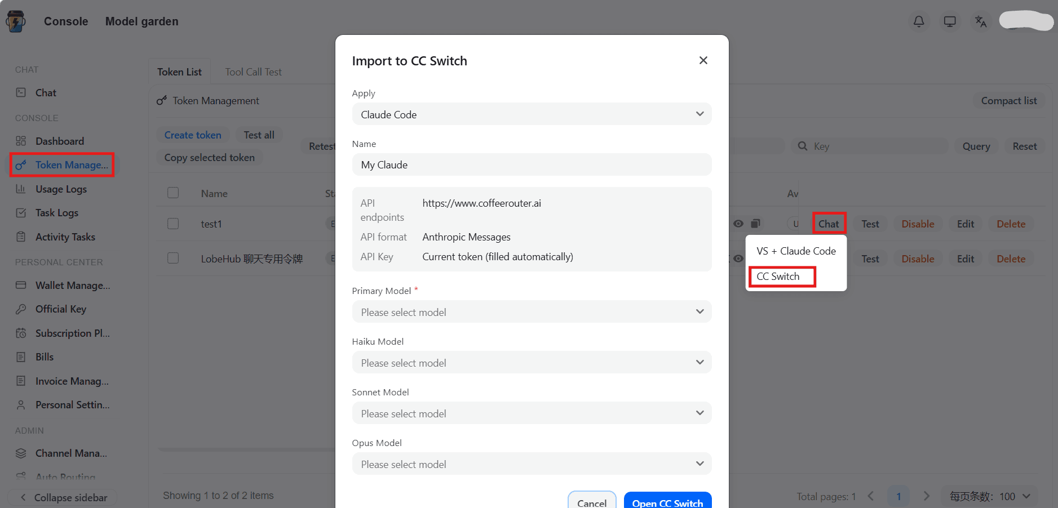Click the Personal Settings user icon
1058x508 pixels.
click(x=21, y=404)
